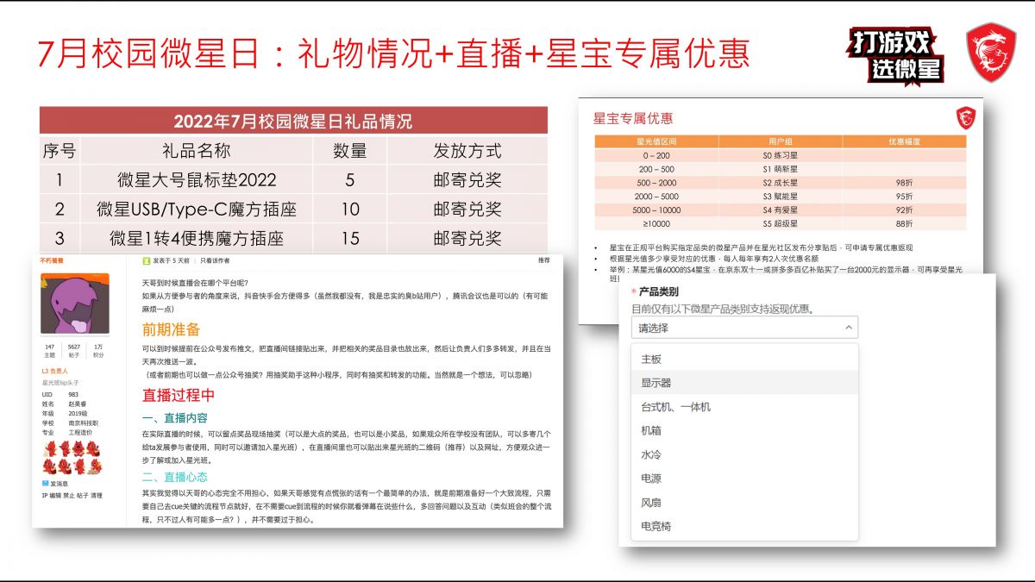Click the 发消息 envelope icon
Image resolution: width=1035 pixels, height=582 pixels.
pyautogui.click(x=45, y=484)
